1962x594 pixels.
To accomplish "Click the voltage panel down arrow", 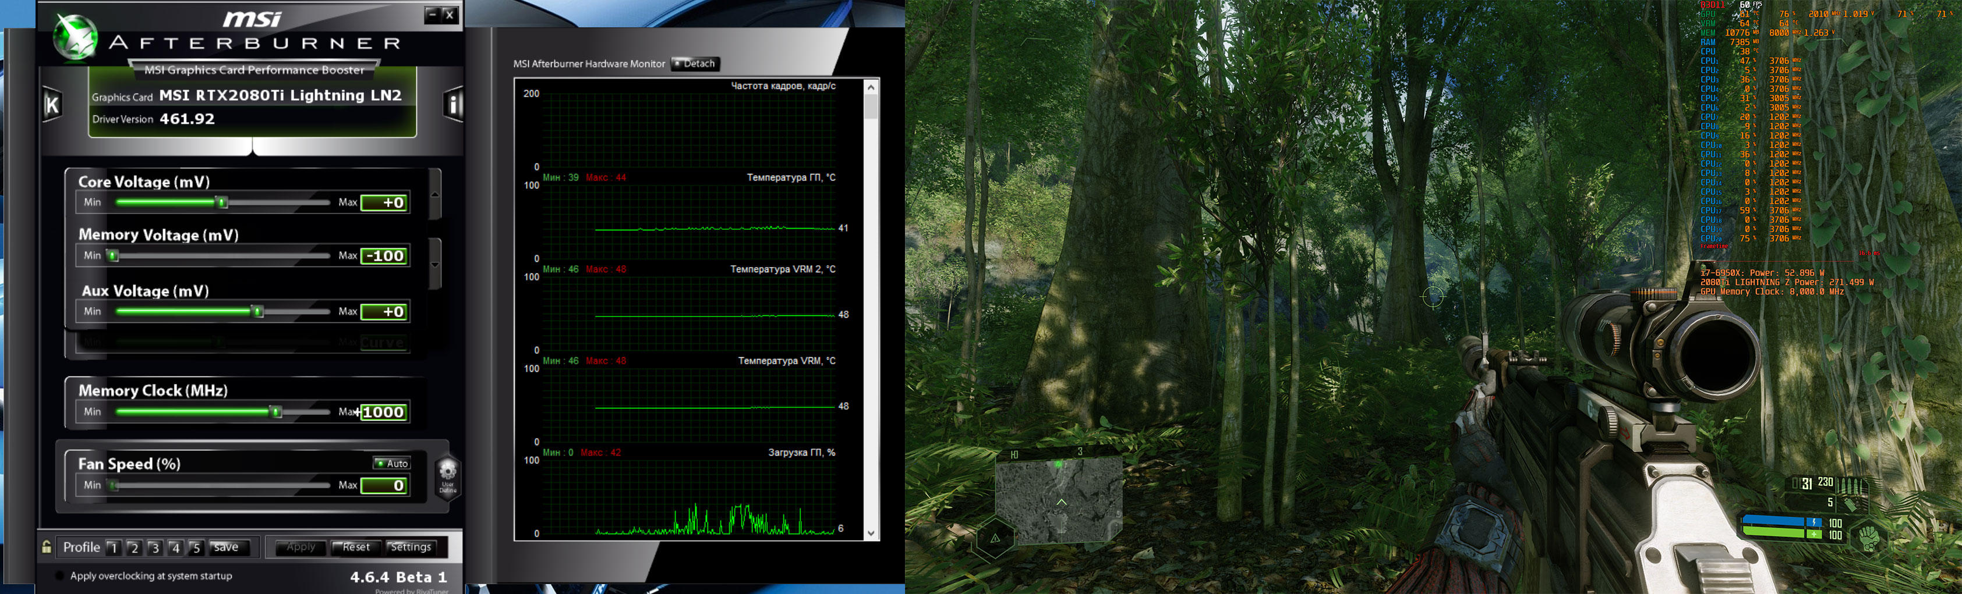I will [435, 264].
